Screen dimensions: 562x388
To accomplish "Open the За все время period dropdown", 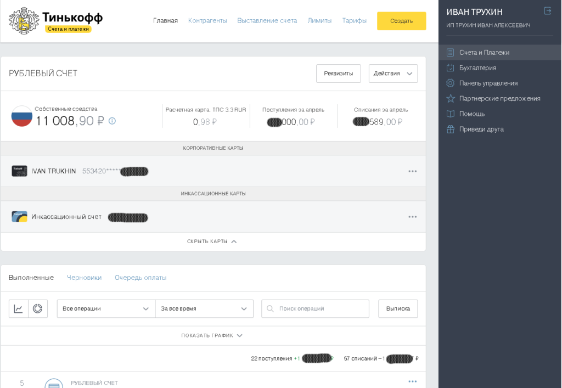I will click(x=204, y=308).
